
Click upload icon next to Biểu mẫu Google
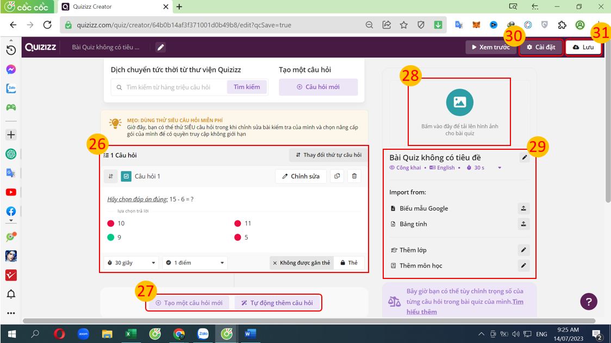(x=523, y=208)
